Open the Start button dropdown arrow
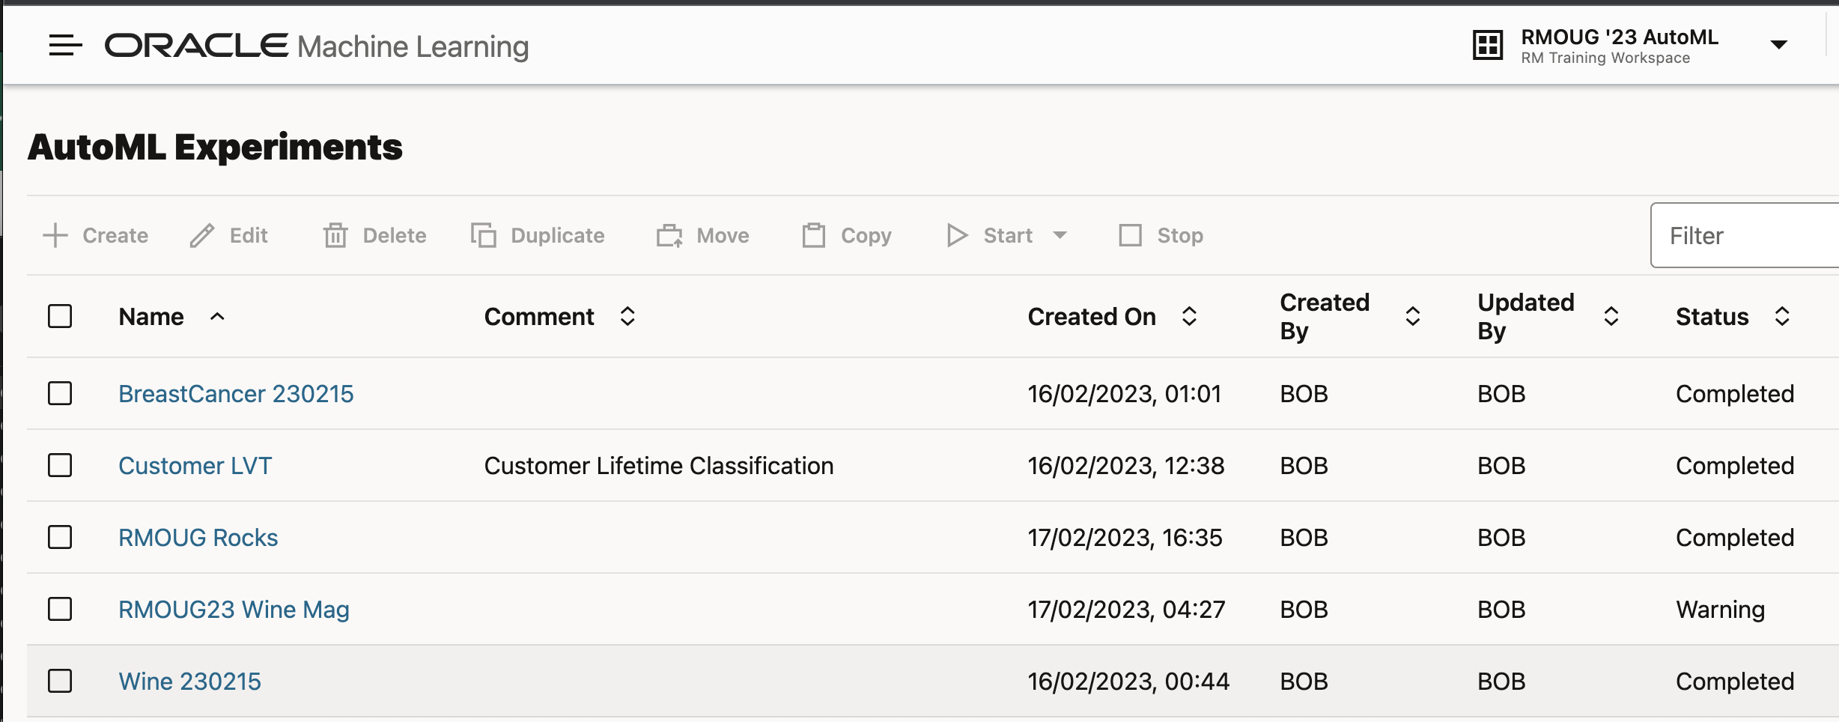Viewport: 1839px width, 722px height. (1061, 235)
